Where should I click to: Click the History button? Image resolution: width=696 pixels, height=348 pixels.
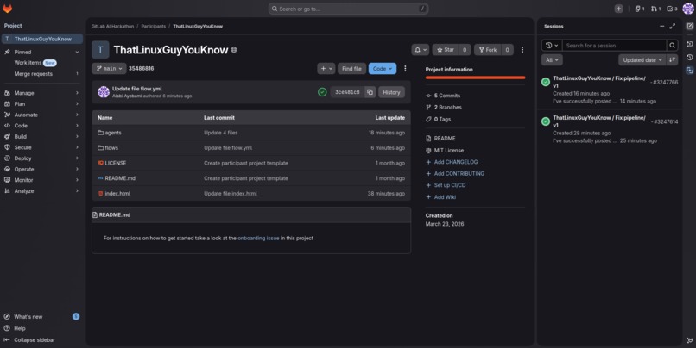click(391, 92)
